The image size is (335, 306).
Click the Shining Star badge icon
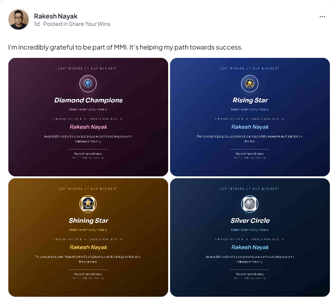point(88,204)
